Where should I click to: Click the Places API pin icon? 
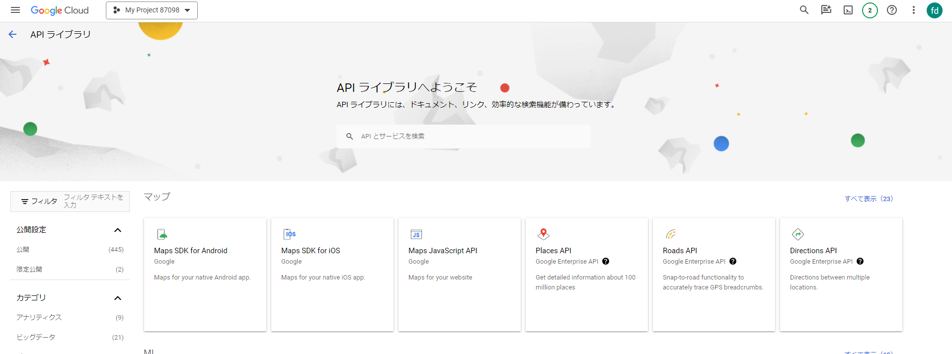point(544,234)
